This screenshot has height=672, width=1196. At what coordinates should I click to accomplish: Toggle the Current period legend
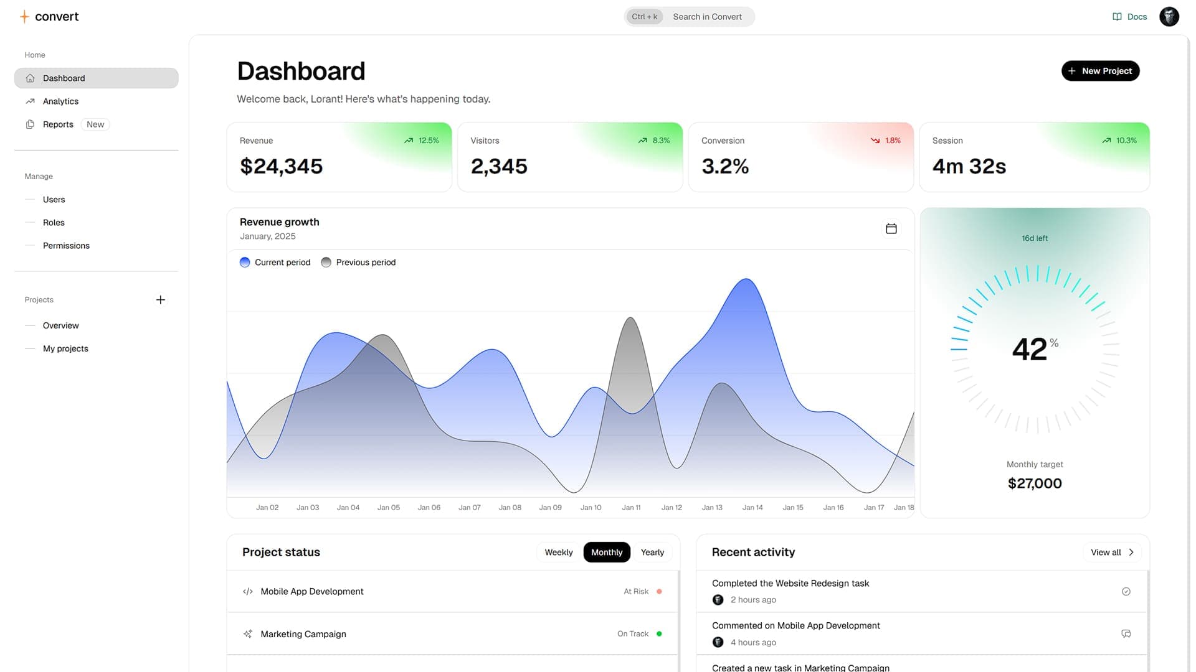[274, 262]
